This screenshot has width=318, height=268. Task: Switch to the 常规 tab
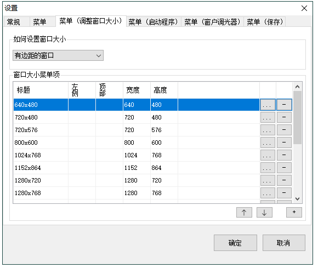coord(16,22)
